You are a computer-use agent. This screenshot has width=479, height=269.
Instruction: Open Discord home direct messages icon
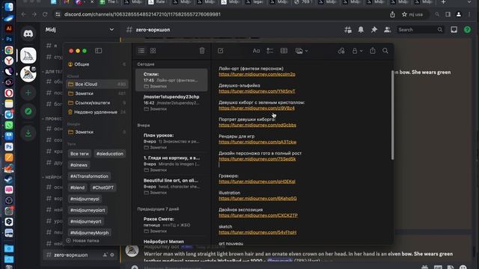[x=28, y=34]
